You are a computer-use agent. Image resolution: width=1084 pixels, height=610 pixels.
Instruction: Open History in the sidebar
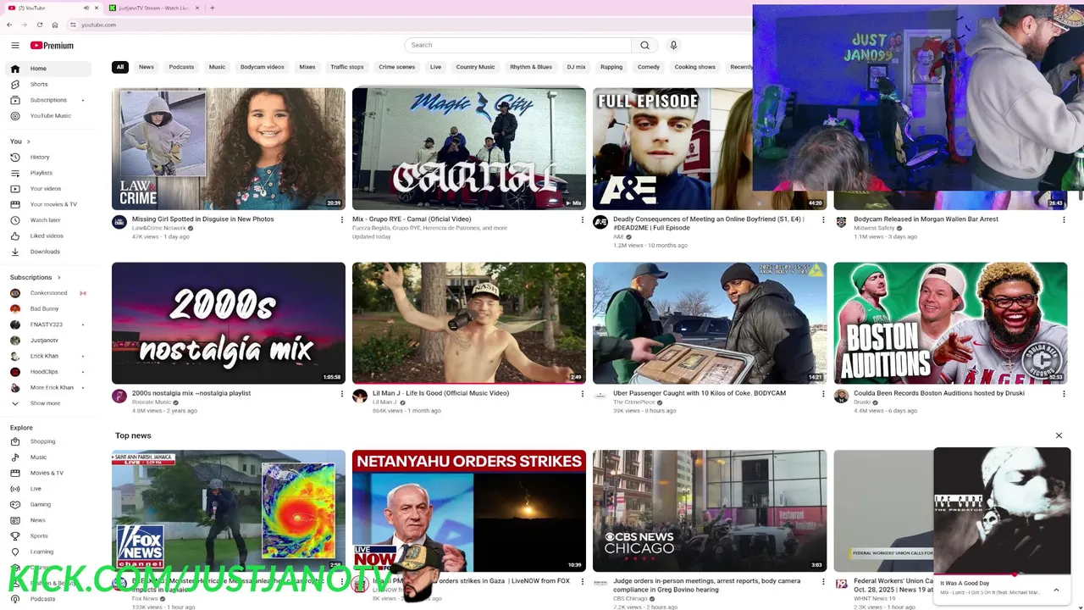click(x=40, y=157)
